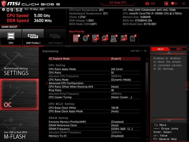Change CPU Cooler Tuning from Water Cooler

94,97
